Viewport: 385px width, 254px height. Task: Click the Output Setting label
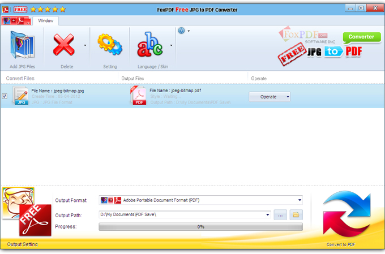[22, 244]
